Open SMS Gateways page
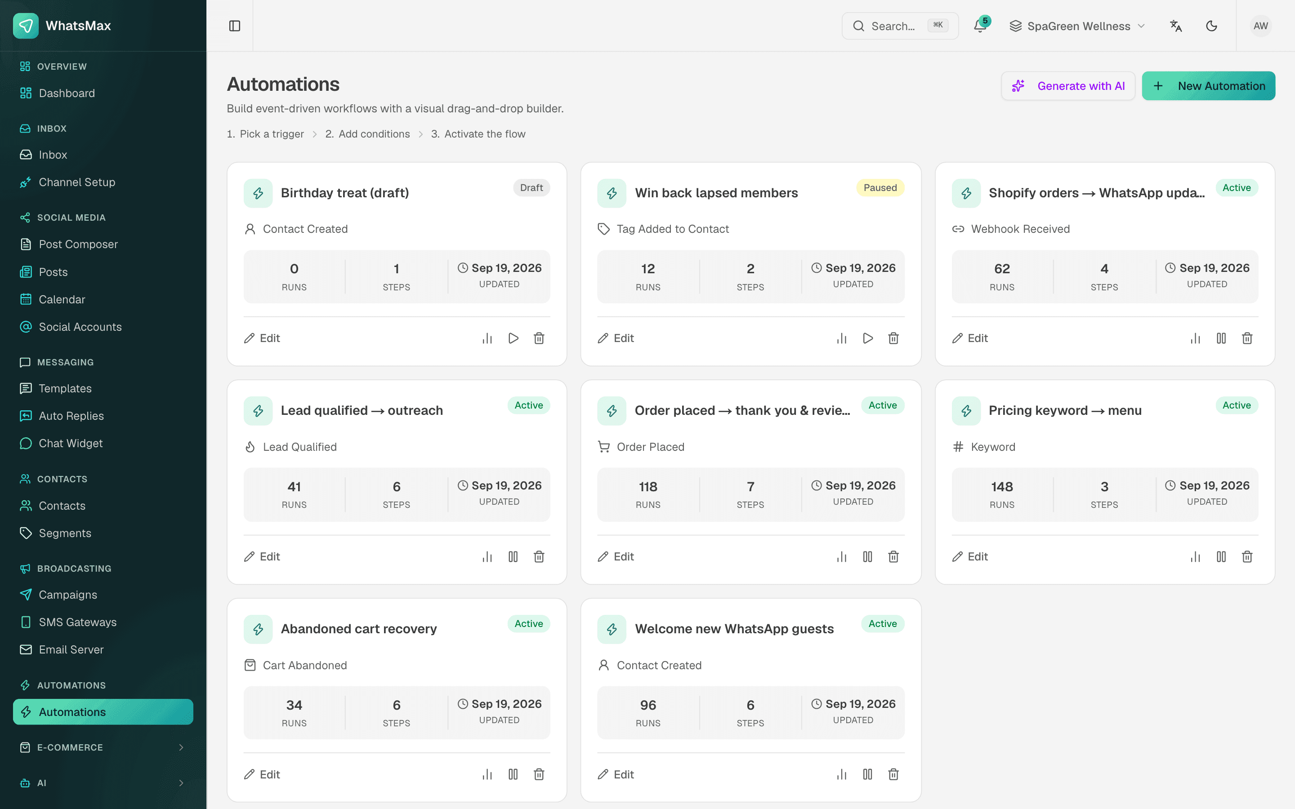This screenshot has height=809, width=1295. pos(103,622)
